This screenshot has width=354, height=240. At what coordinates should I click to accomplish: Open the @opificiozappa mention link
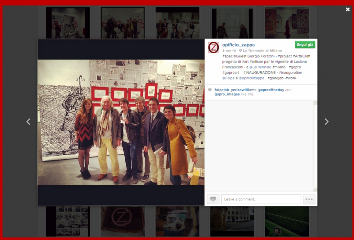point(252,78)
